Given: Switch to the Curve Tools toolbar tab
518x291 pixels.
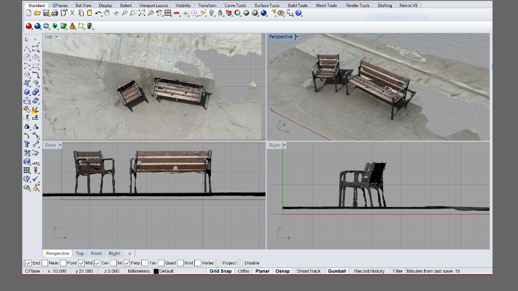Looking at the screenshot, I should 234,5.
